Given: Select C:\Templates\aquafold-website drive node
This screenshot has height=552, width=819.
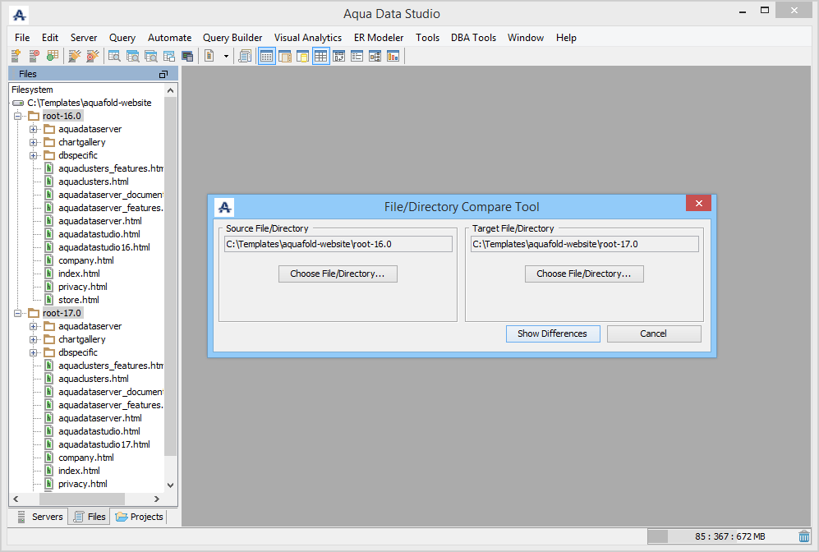Looking at the screenshot, I should tap(89, 103).
